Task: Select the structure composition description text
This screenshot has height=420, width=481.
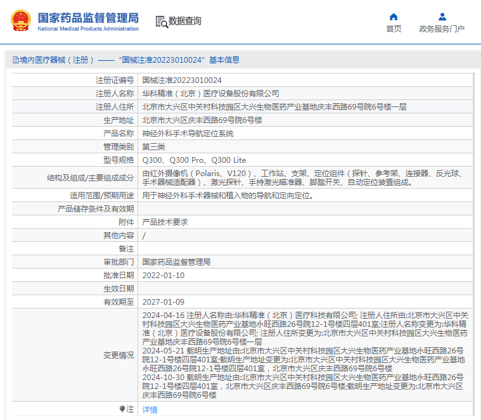Action: point(302,178)
